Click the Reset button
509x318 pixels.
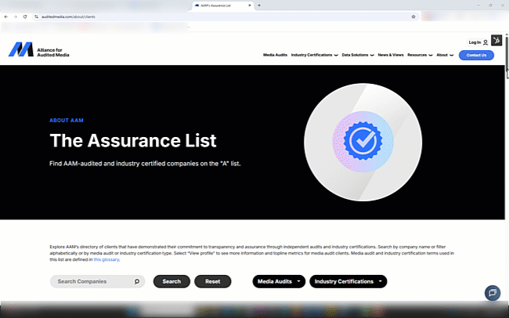pos(212,281)
